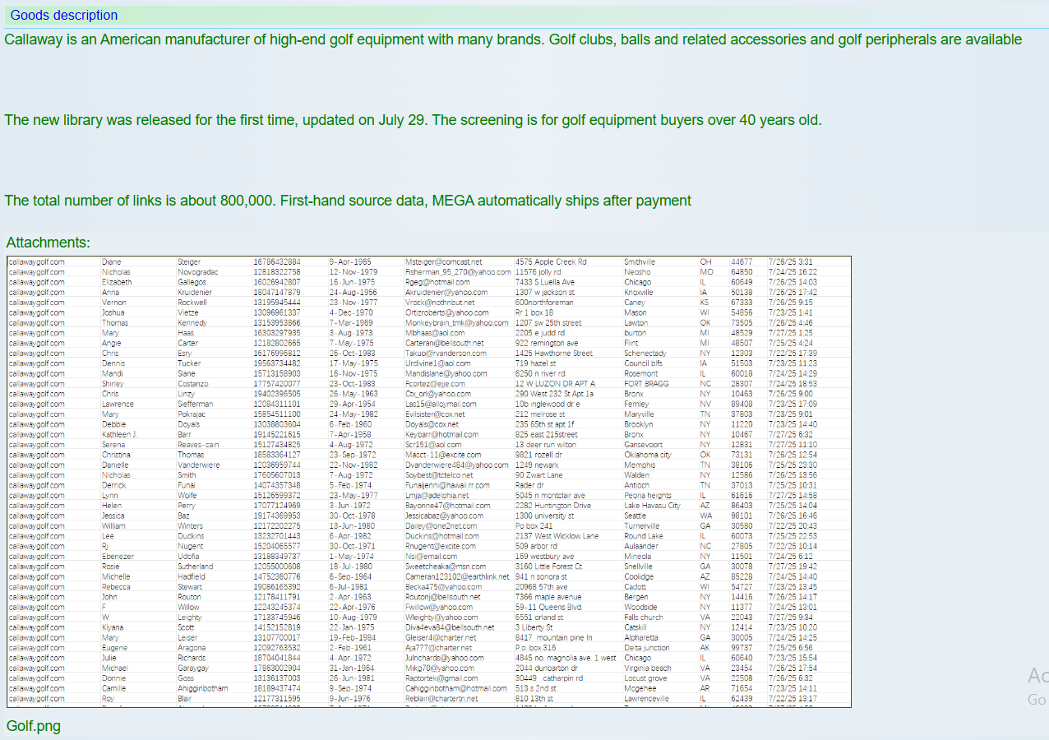
Task: Click the OH state code in the first row
Action: [x=705, y=262]
